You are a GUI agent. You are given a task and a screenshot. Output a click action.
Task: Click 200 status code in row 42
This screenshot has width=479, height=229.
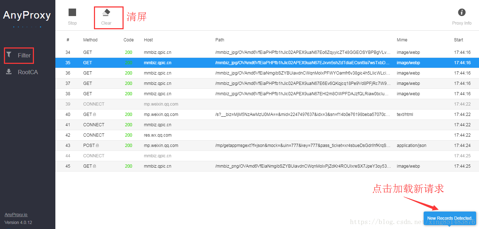click(x=129, y=135)
